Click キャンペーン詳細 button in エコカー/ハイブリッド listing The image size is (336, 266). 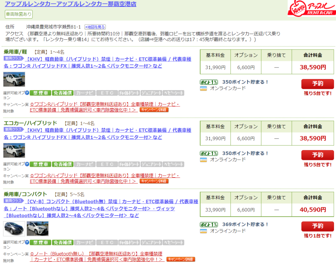(154, 181)
